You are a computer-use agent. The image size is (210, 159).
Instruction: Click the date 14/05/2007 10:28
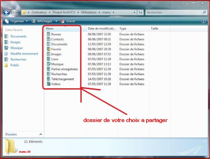(x=99, y=79)
